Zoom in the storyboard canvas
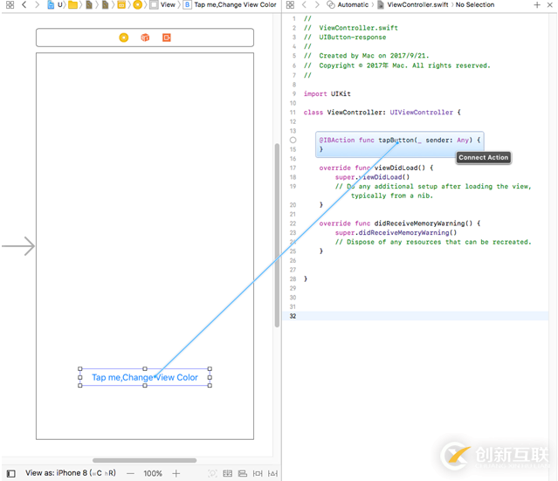This screenshot has height=481, width=558. (x=176, y=473)
